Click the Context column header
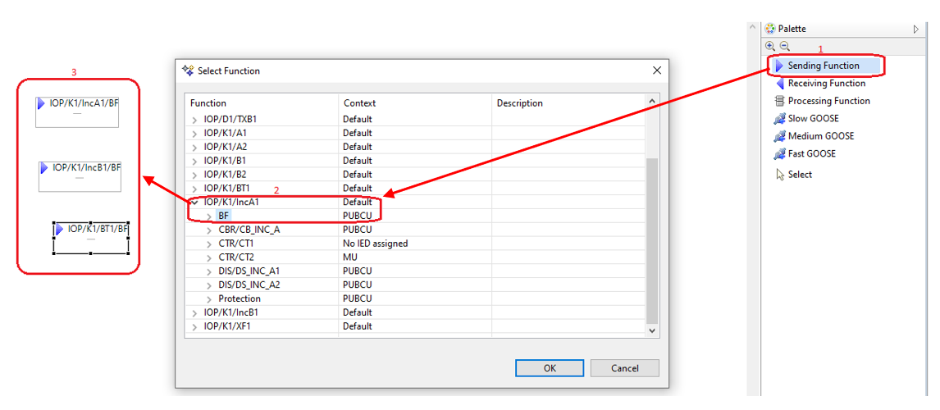The height and width of the screenshot is (410, 940). point(360,103)
